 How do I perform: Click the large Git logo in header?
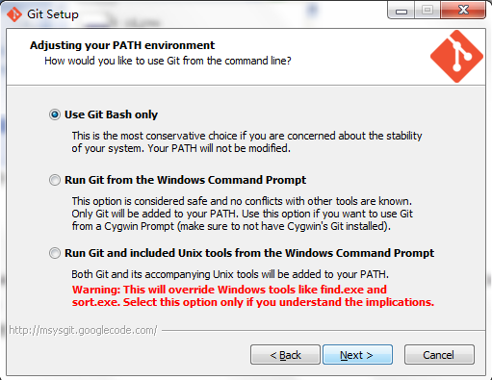pos(456,57)
